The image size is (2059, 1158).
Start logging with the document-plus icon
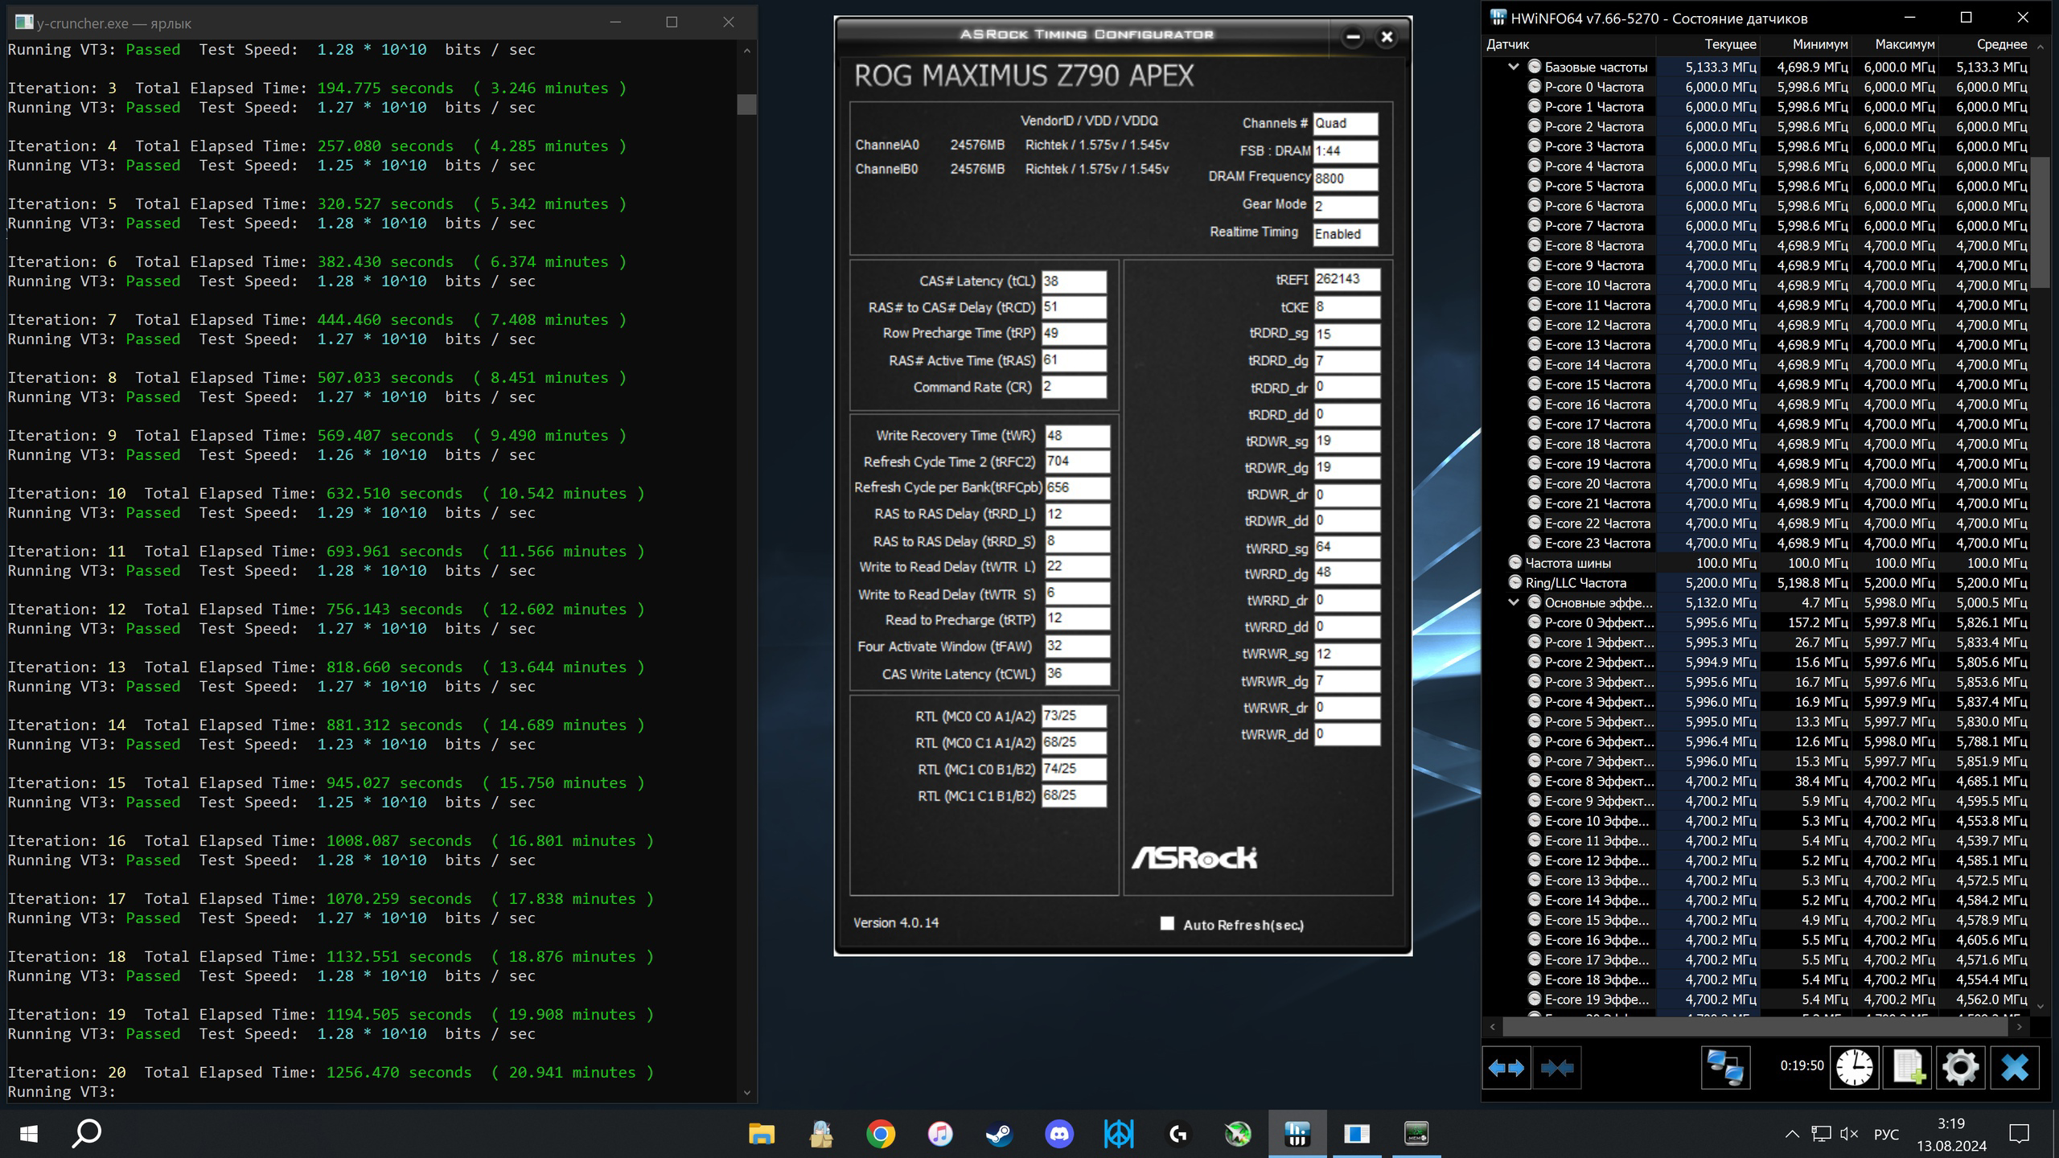1908,1068
